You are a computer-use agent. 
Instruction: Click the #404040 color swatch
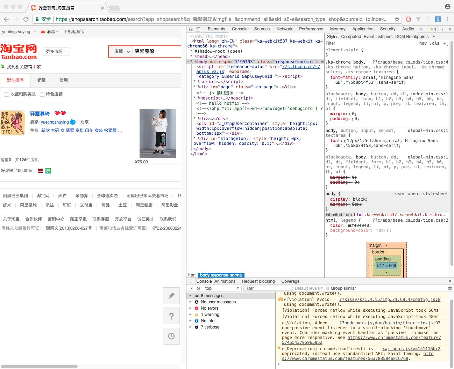pos(349,226)
